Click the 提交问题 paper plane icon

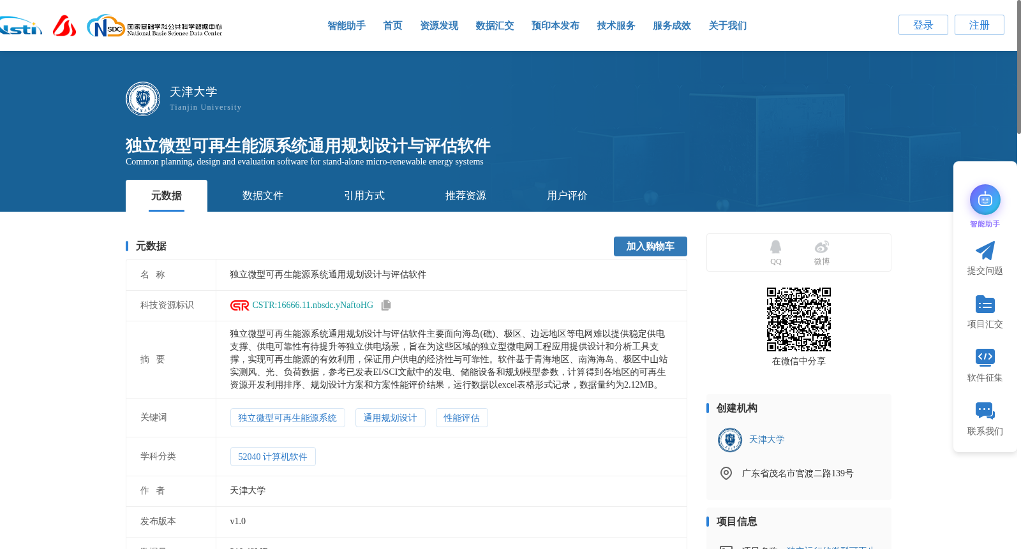tap(985, 251)
